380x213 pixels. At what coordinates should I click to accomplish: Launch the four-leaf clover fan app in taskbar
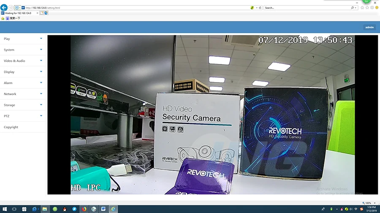click(24, 209)
